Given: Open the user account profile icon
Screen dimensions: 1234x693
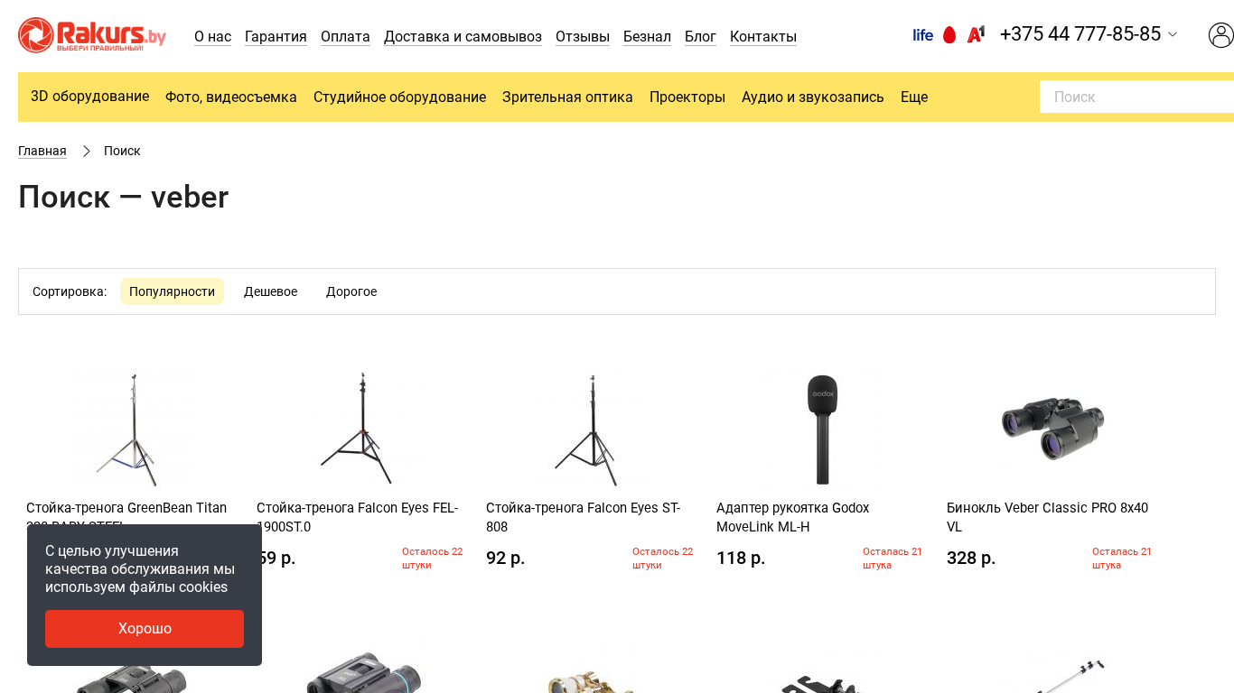Looking at the screenshot, I should point(1220,35).
